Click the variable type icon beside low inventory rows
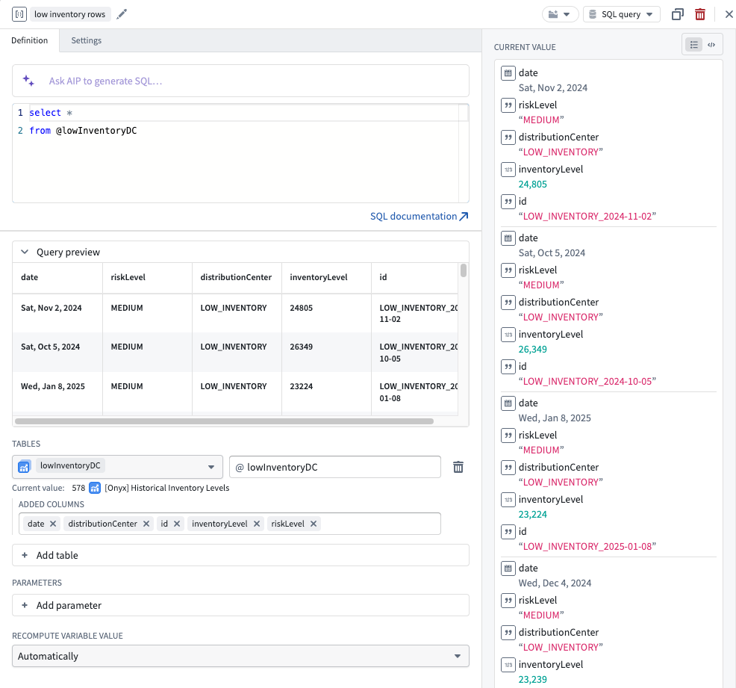 (19, 14)
